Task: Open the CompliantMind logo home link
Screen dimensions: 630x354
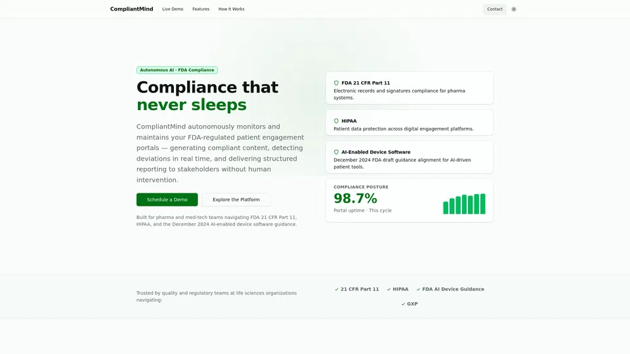Action: [x=131, y=9]
